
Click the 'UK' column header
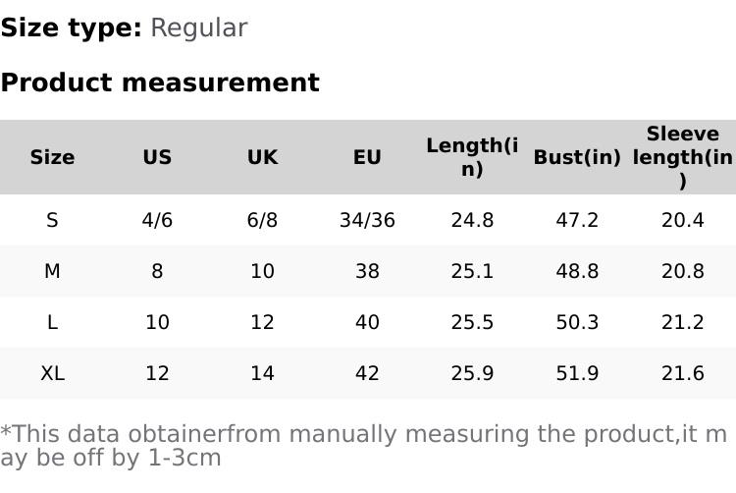pyautogui.click(x=262, y=157)
